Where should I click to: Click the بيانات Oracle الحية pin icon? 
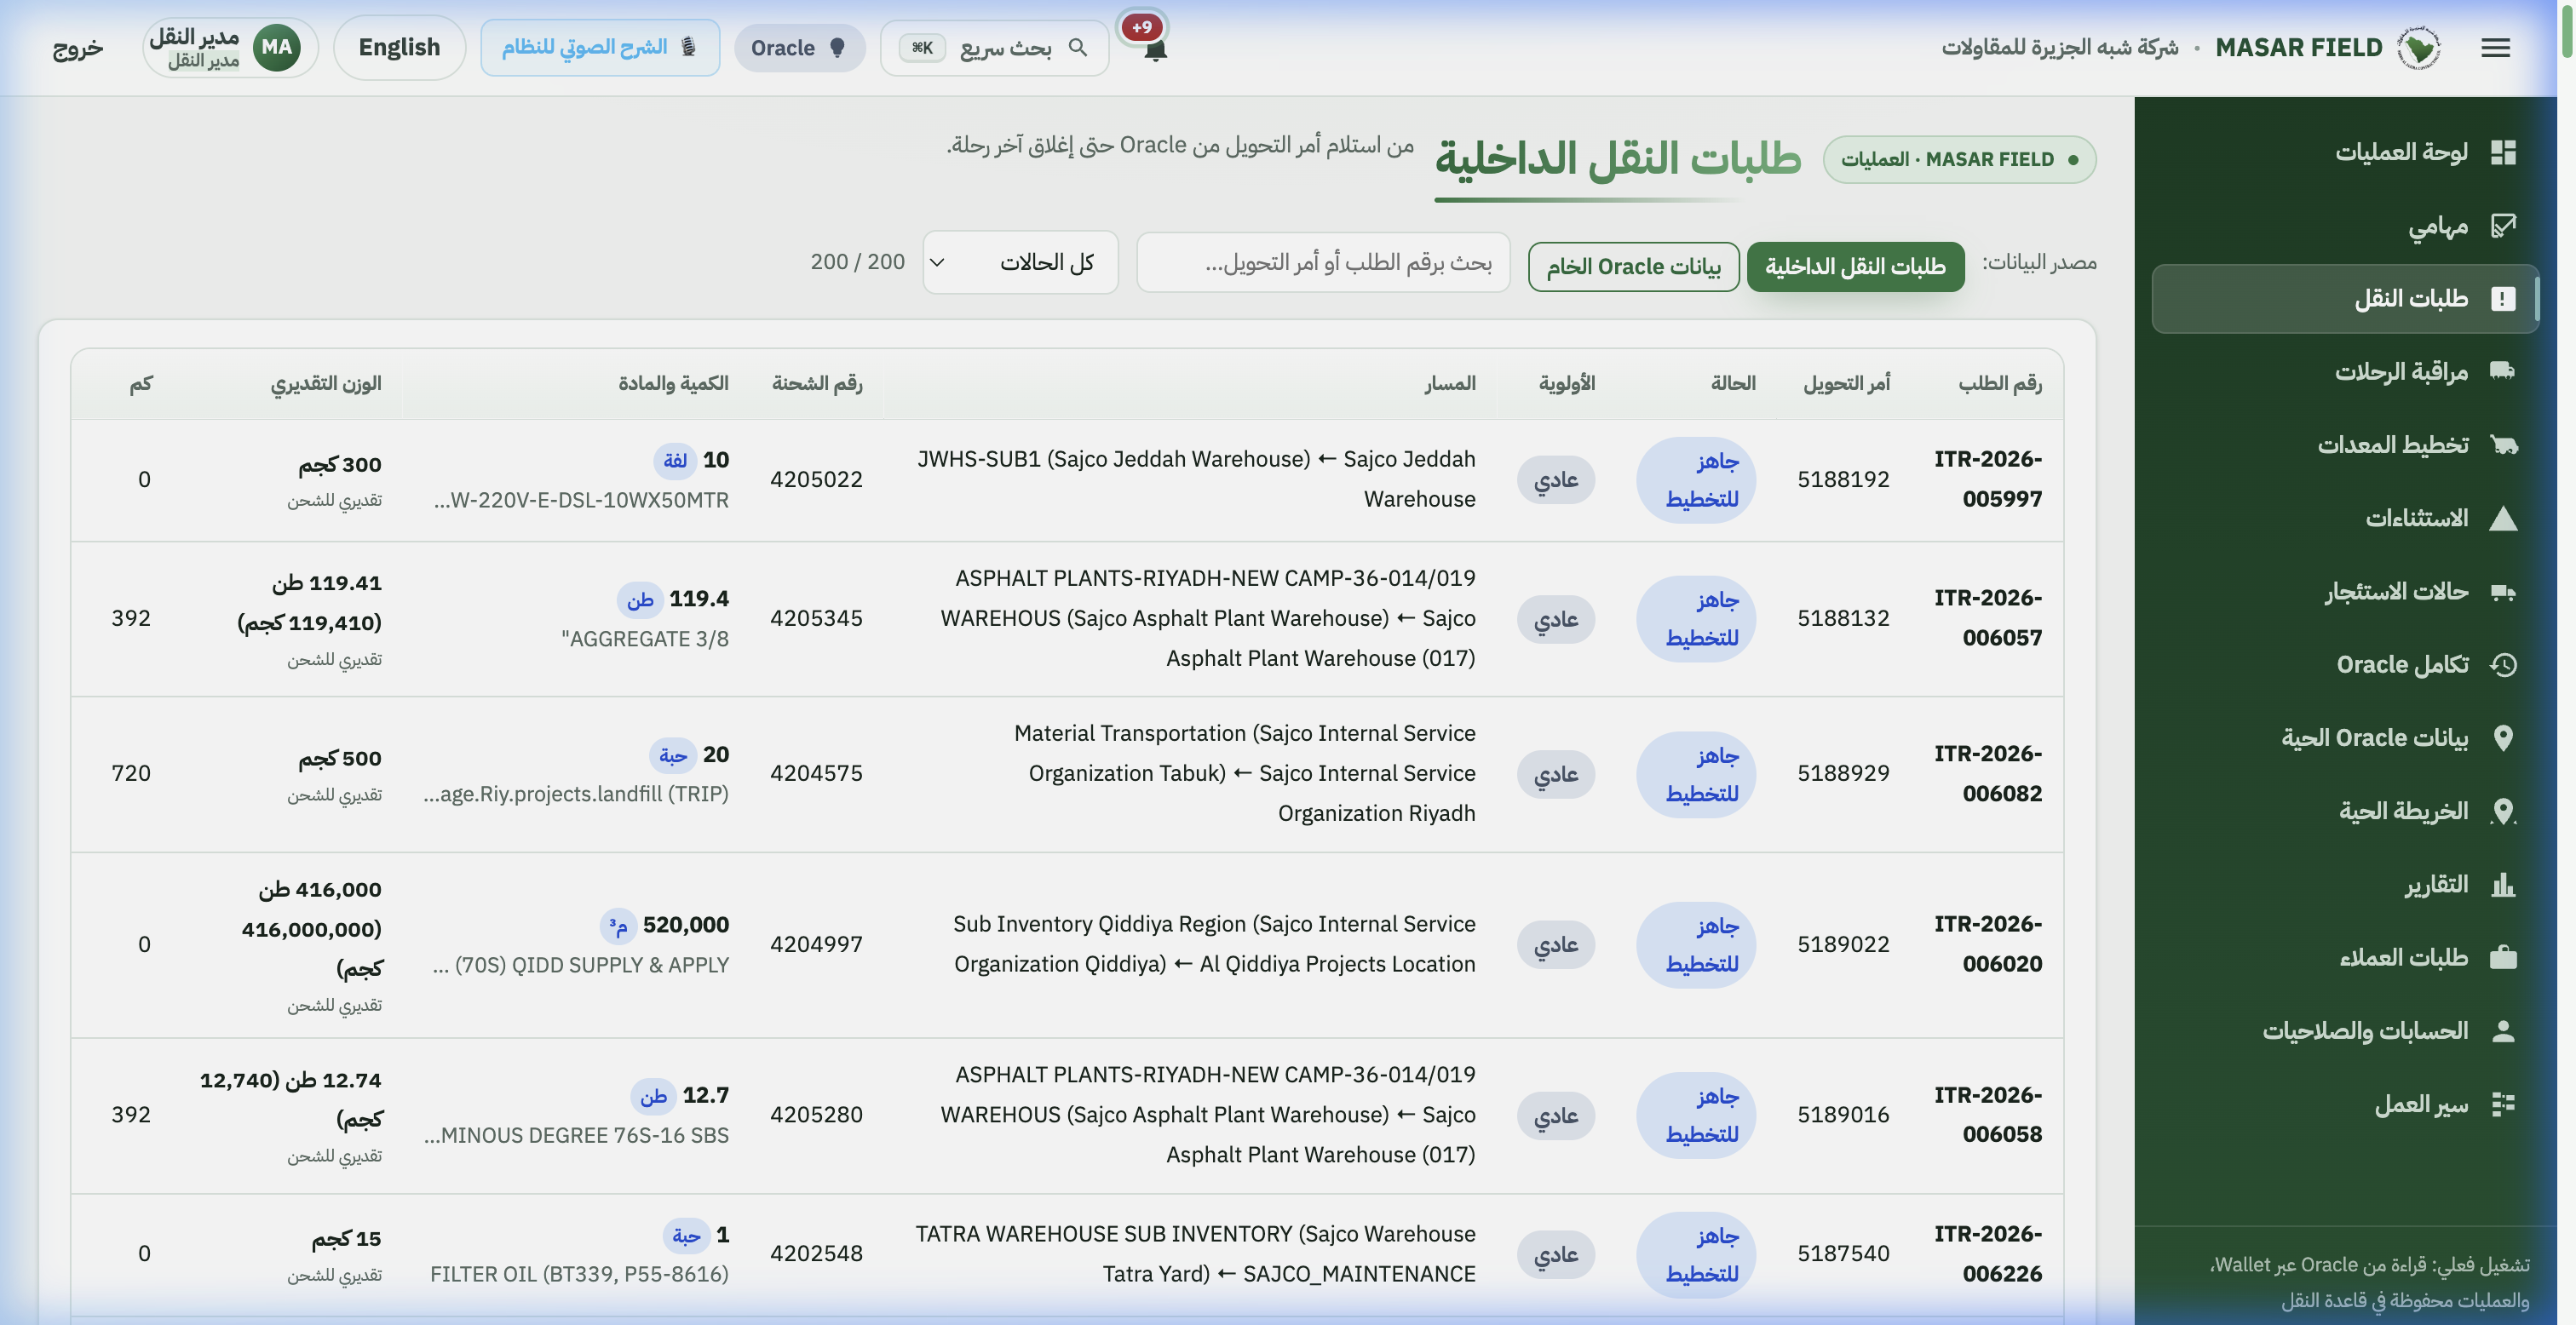[2503, 737]
